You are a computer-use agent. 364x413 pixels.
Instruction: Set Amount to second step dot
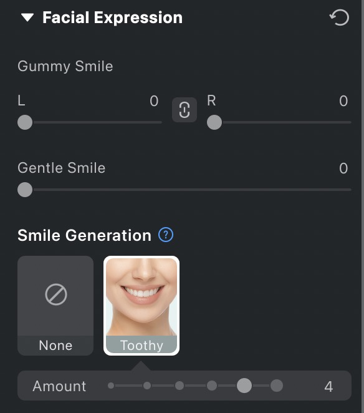[147, 386]
